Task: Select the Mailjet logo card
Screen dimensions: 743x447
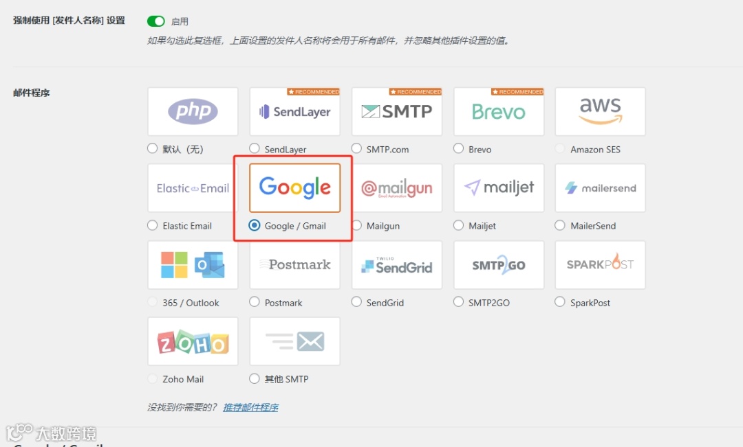Action: click(x=499, y=188)
